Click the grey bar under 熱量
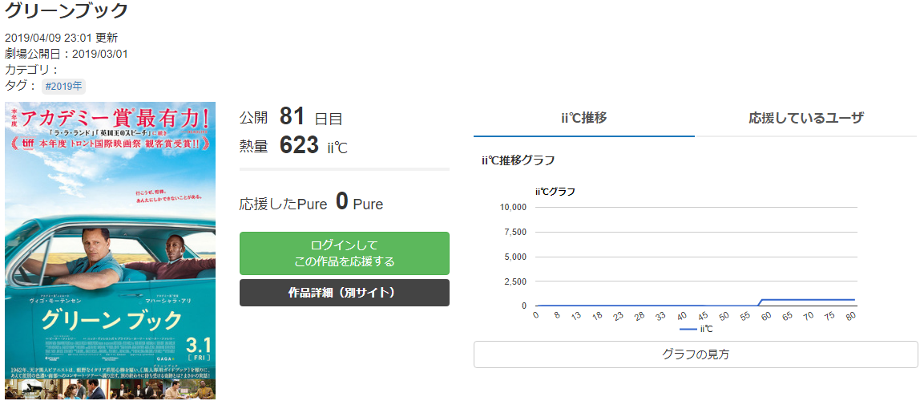924x405 pixels. click(344, 169)
